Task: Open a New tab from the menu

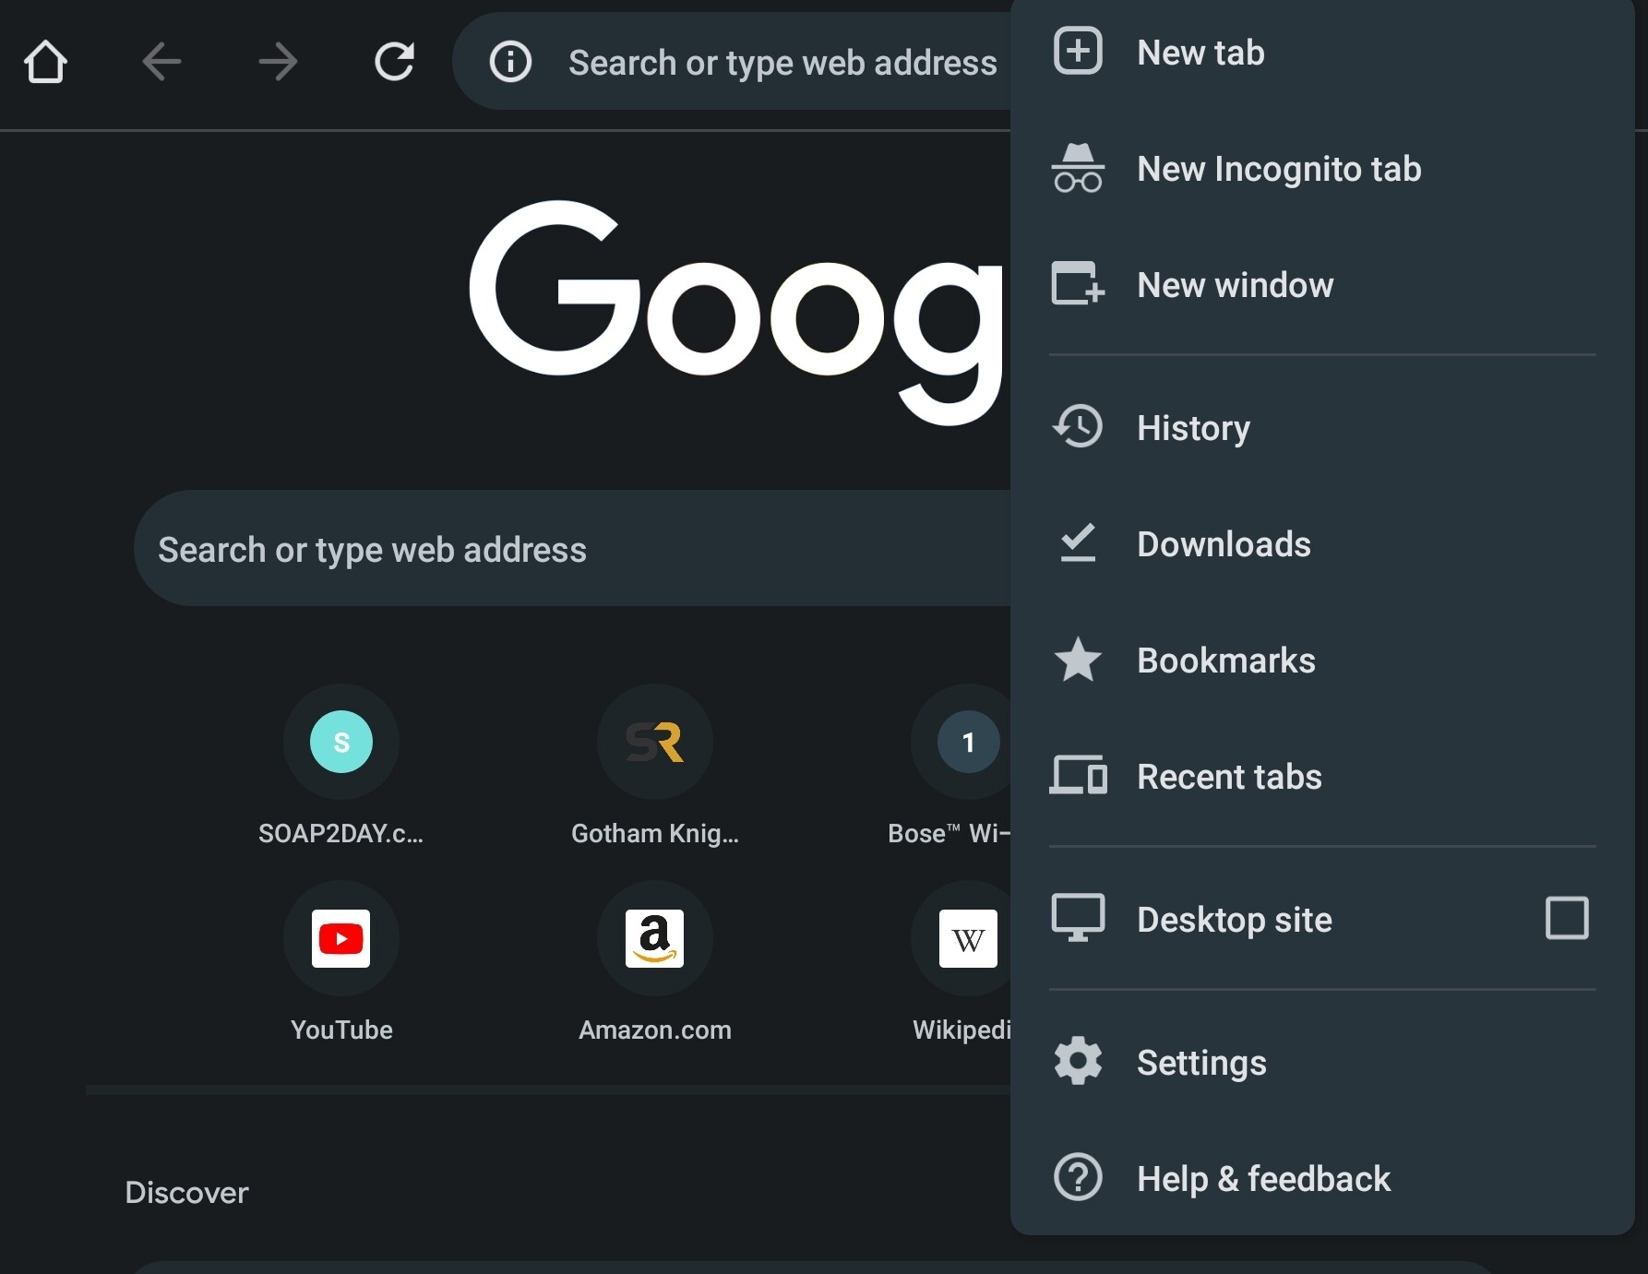Action: pos(1200,53)
